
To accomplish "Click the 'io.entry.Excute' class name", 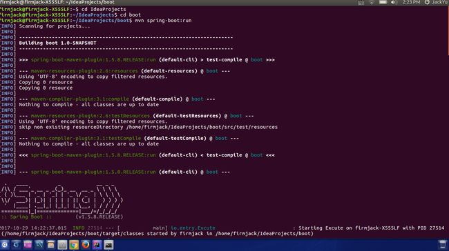I will pyautogui.click(x=193, y=228).
